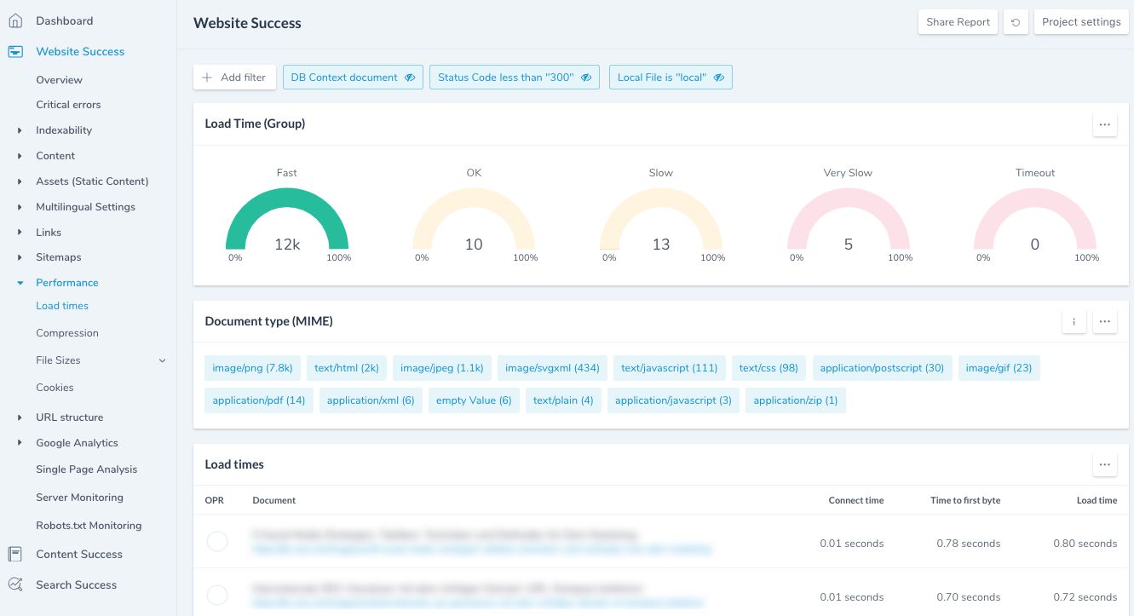Screen dimensions: 1134x616
Task: Click the Document type info icon
Action: (1074, 322)
